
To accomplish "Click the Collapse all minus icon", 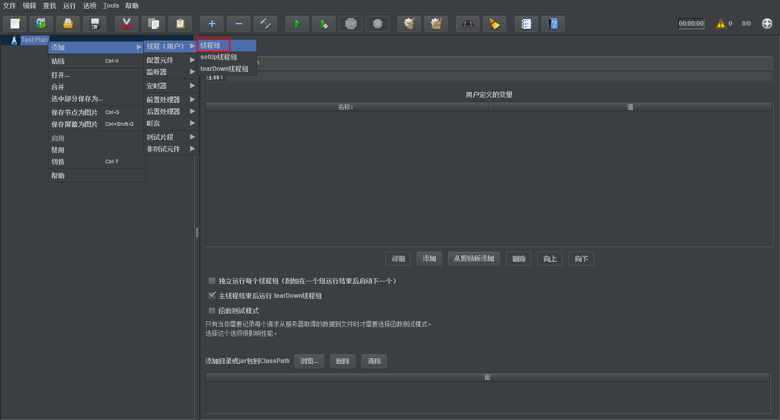I will [x=238, y=24].
